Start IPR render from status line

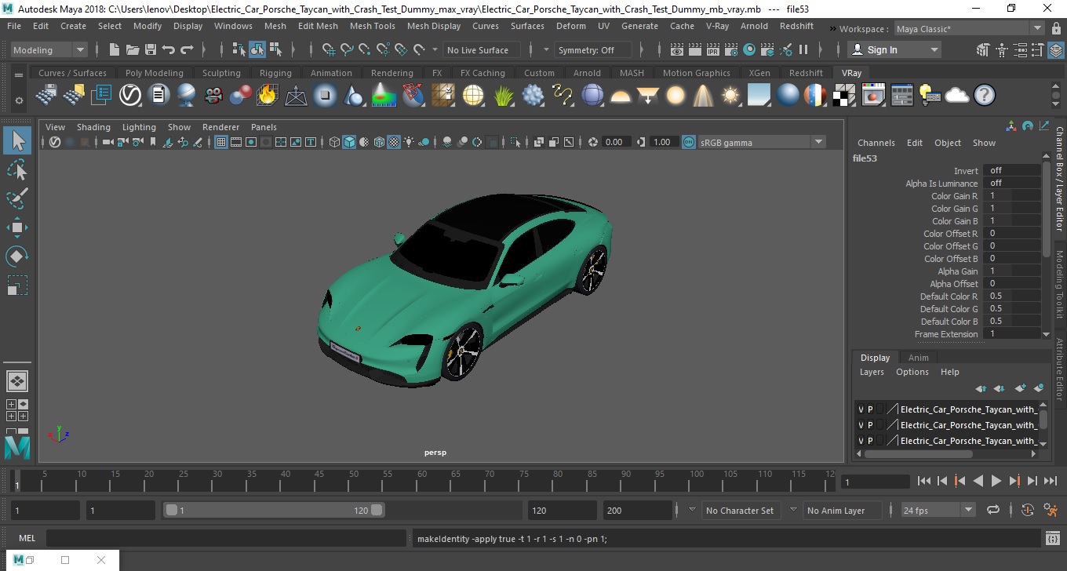(713, 49)
